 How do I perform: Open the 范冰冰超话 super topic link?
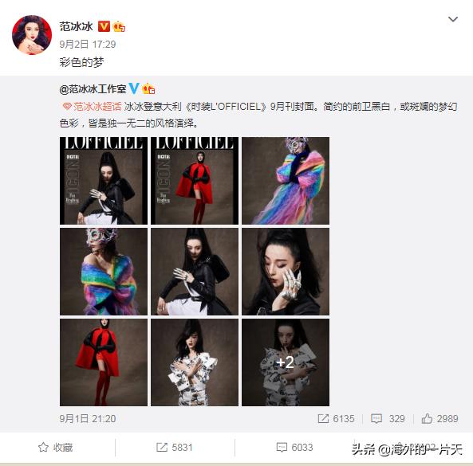[x=92, y=106]
